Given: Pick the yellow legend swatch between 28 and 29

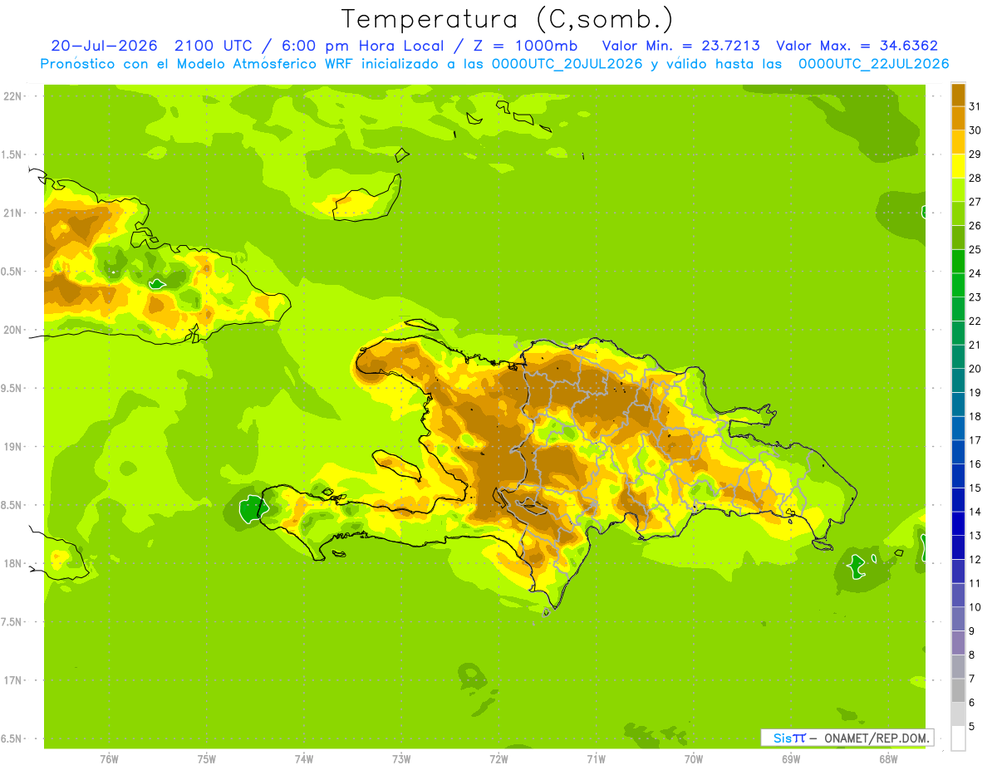Looking at the screenshot, I should (958, 166).
